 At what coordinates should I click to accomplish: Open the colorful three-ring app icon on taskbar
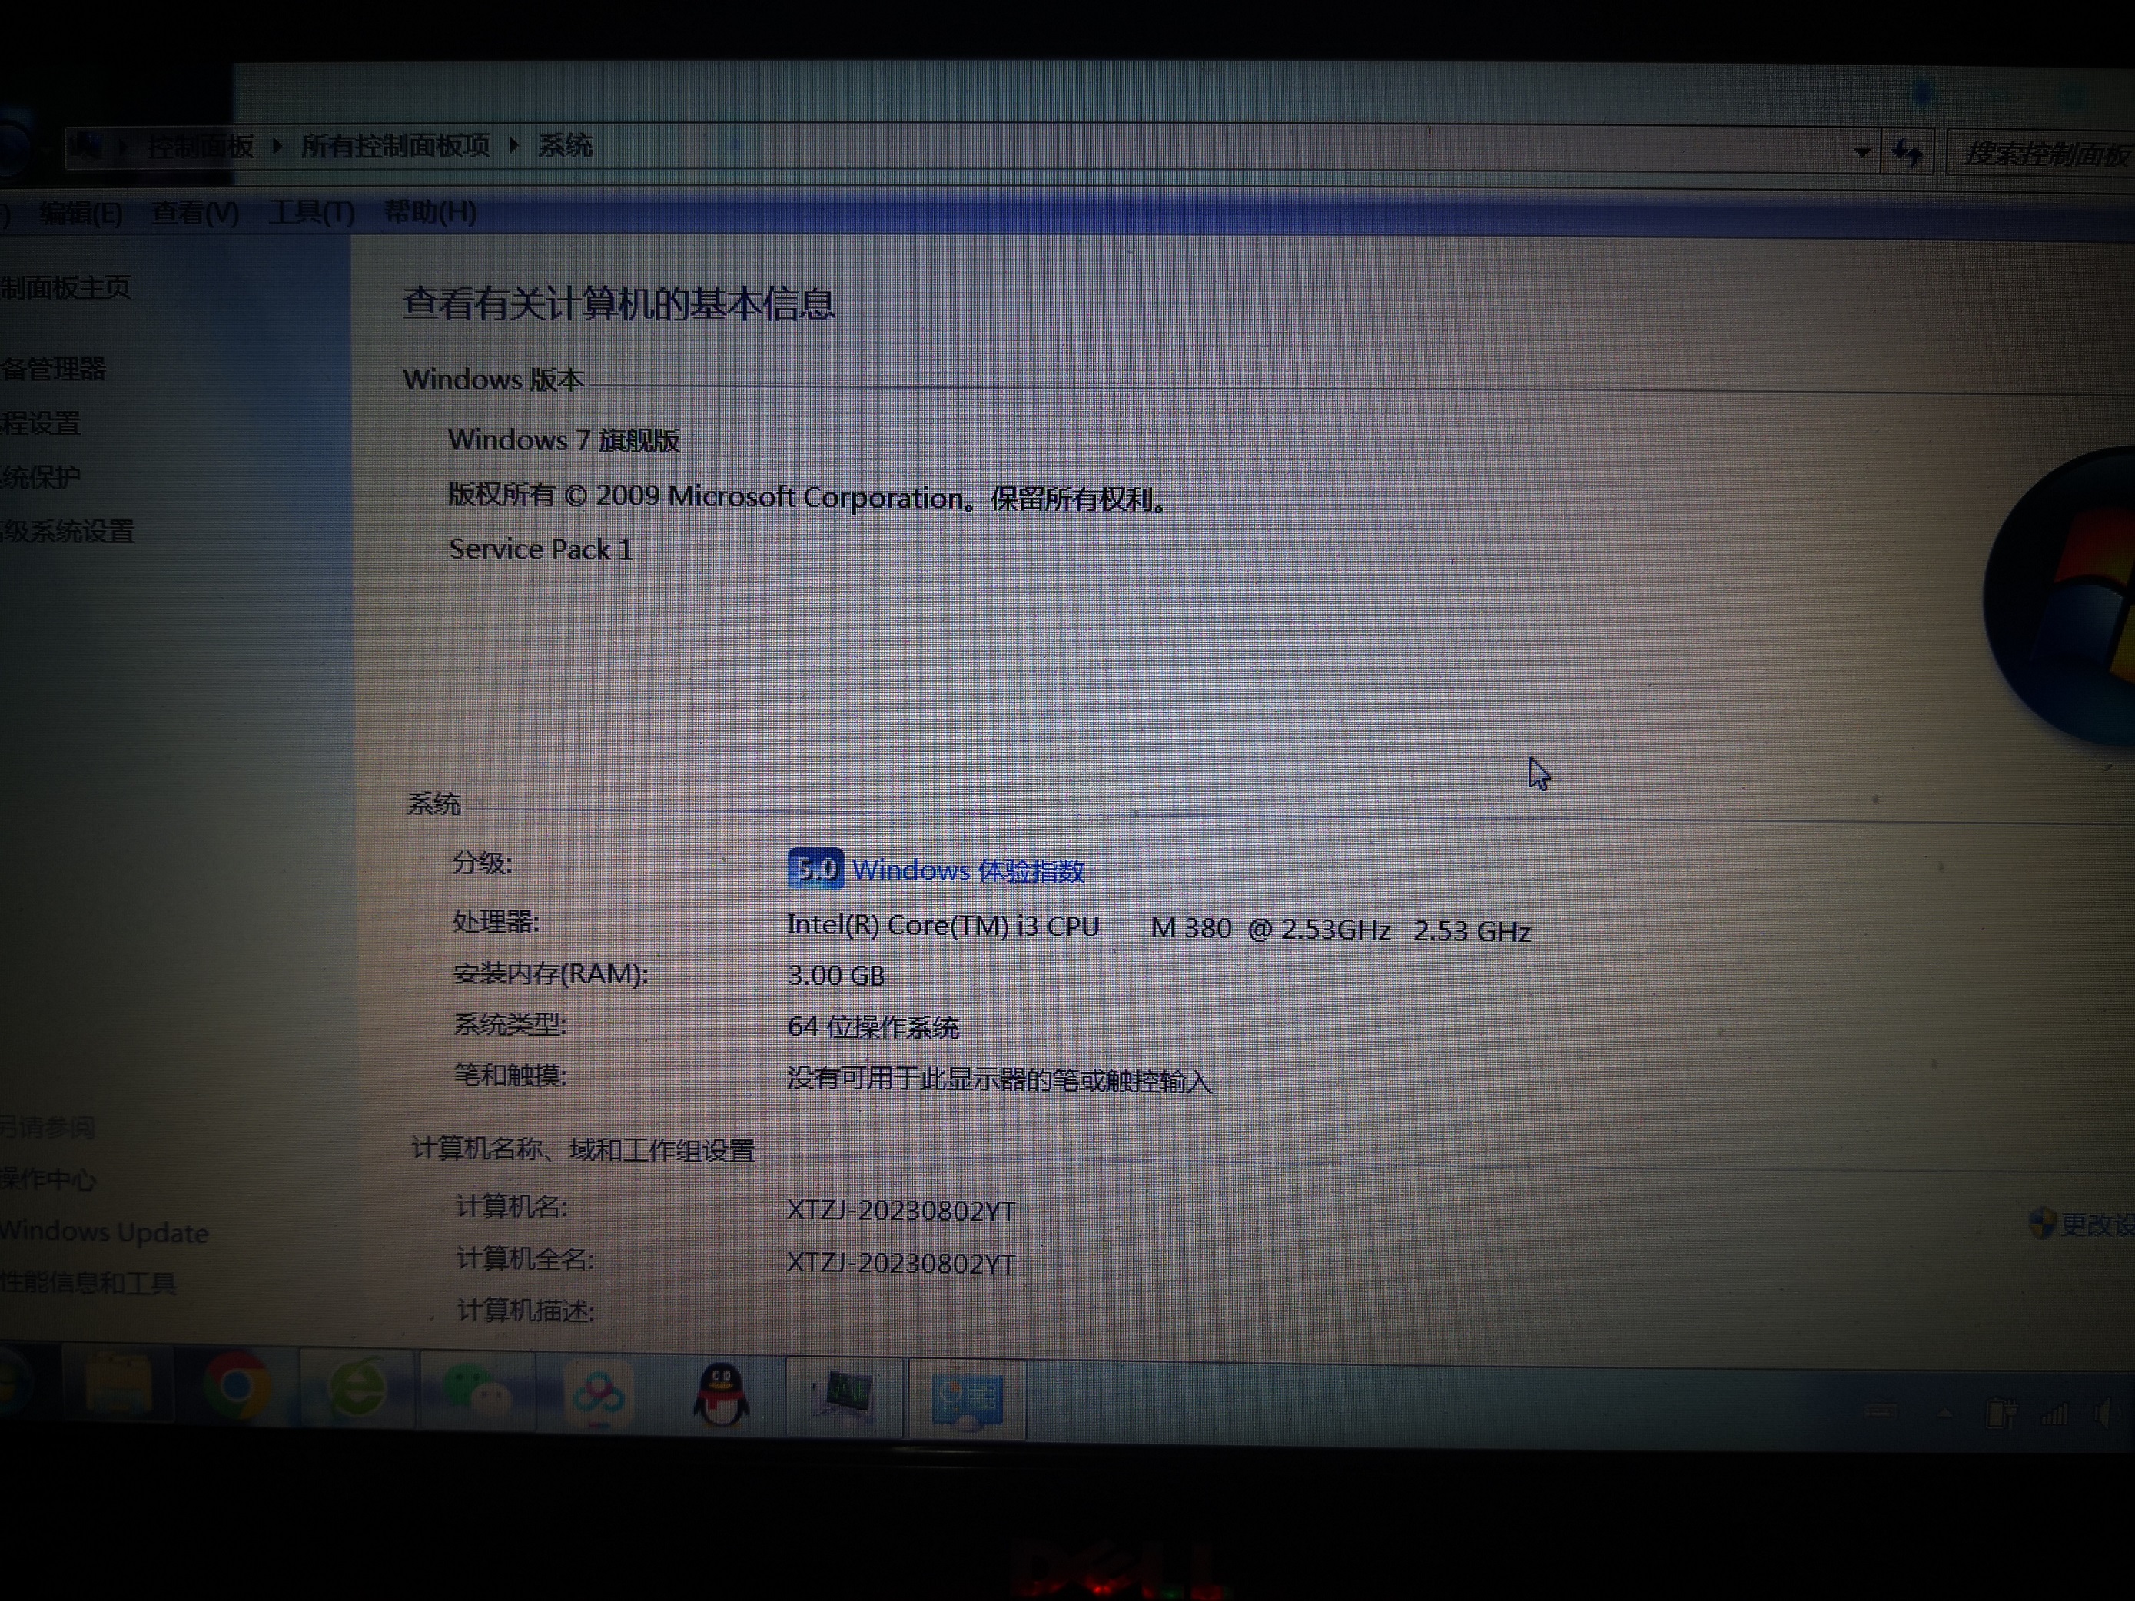(597, 1394)
